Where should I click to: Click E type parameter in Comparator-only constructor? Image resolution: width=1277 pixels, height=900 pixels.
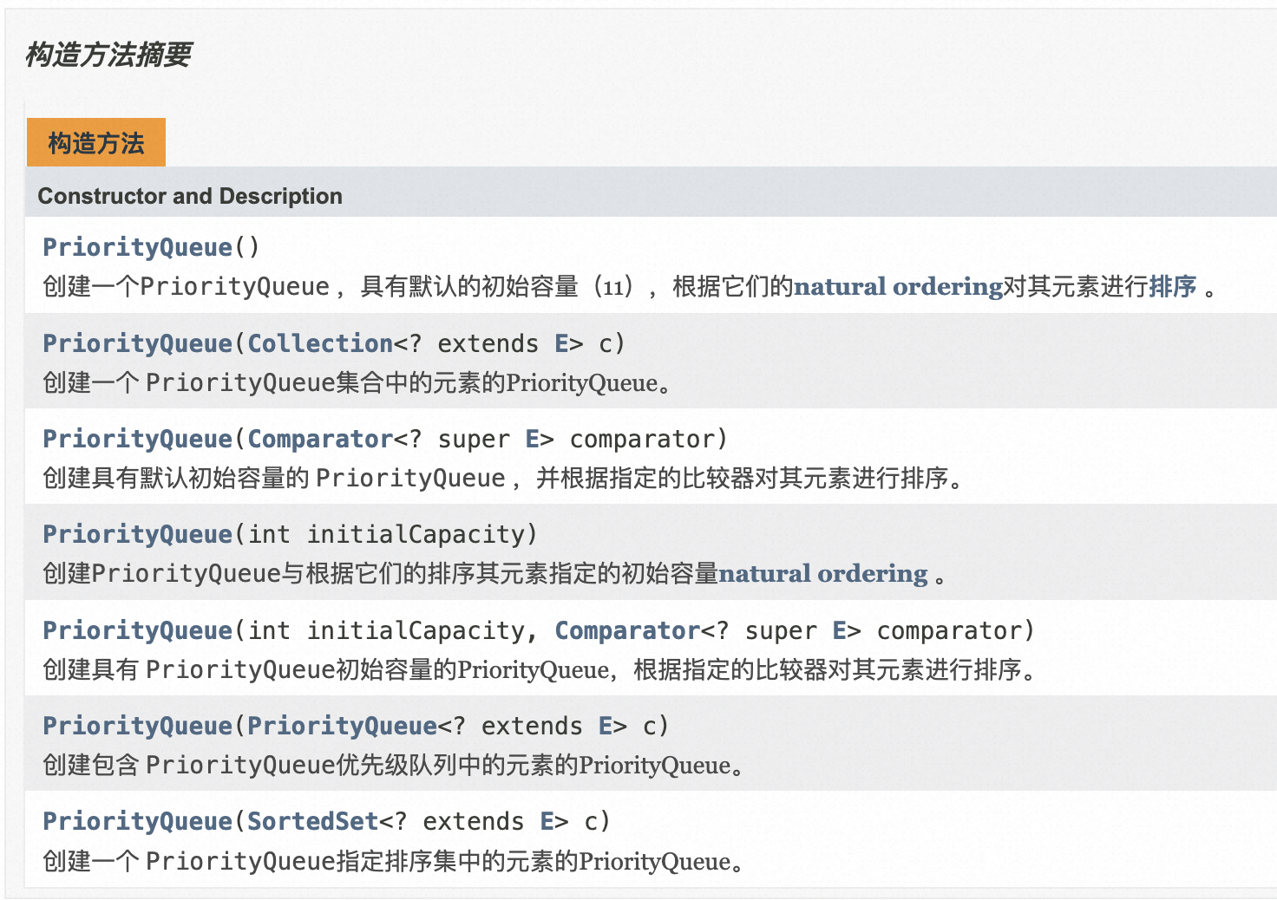pos(532,439)
